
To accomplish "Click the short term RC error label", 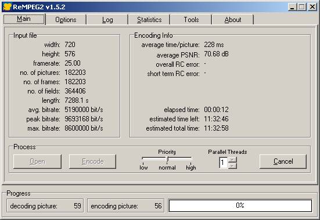I will point(173,74).
